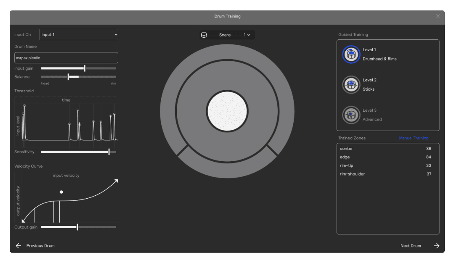Click the right arrow for Next Drum
The image size is (457, 264).
tap(436, 246)
